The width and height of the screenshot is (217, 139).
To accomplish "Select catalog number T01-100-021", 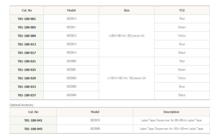I will coord(27,61).
